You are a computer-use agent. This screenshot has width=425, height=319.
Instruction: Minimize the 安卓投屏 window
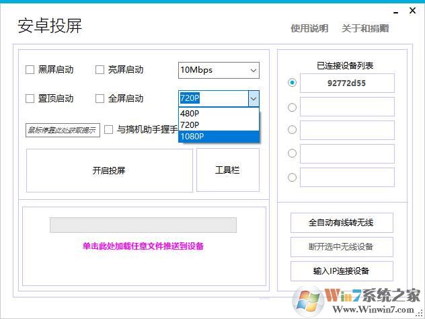tap(396, 13)
